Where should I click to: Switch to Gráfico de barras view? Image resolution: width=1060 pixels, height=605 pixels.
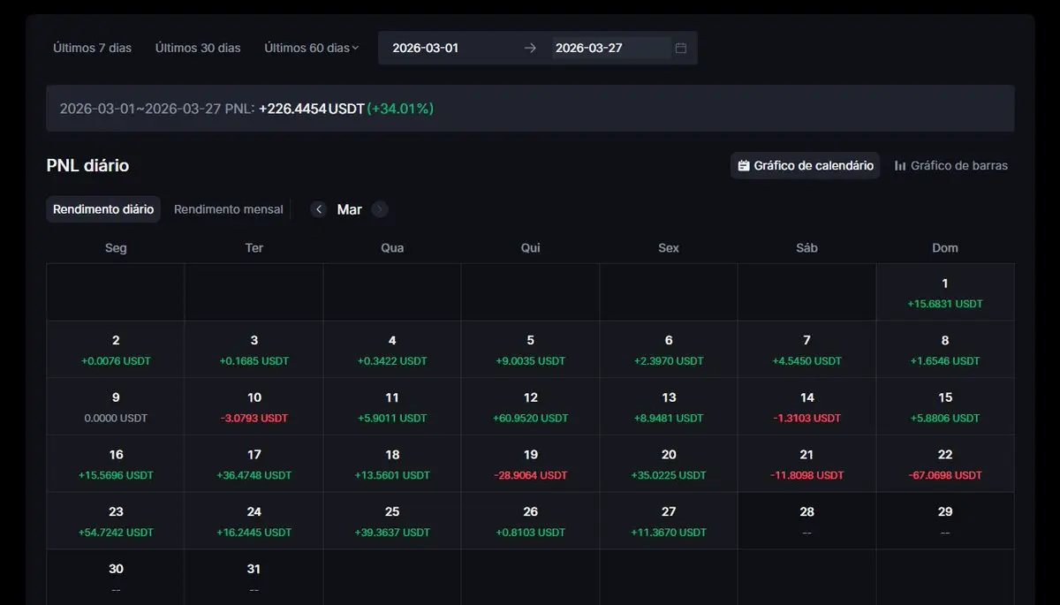click(950, 165)
